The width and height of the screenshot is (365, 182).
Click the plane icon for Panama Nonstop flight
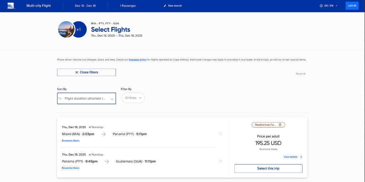pyautogui.click(x=90, y=155)
